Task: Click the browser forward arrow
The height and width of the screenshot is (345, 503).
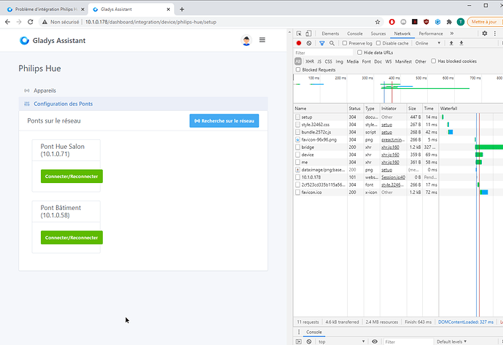Action: coord(19,22)
